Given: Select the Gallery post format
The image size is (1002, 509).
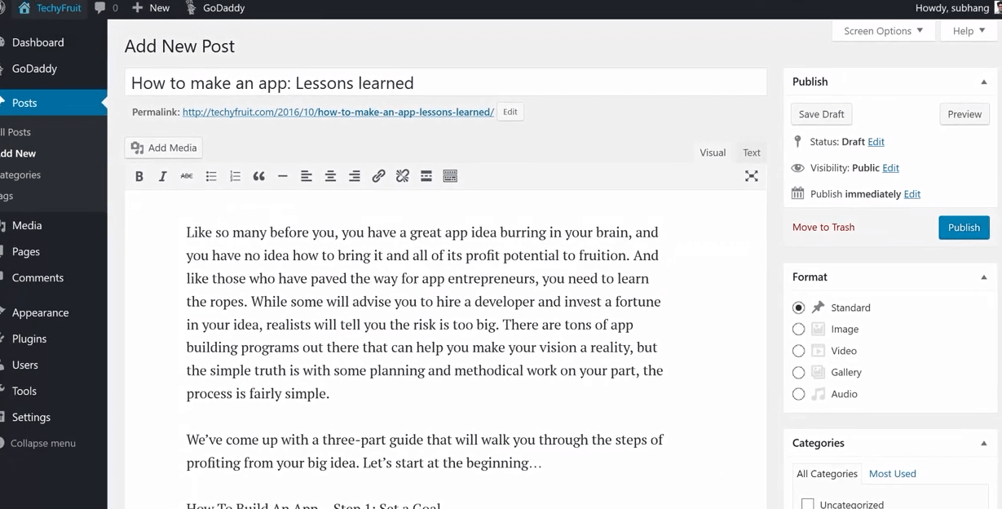Looking at the screenshot, I should click(x=798, y=373).
